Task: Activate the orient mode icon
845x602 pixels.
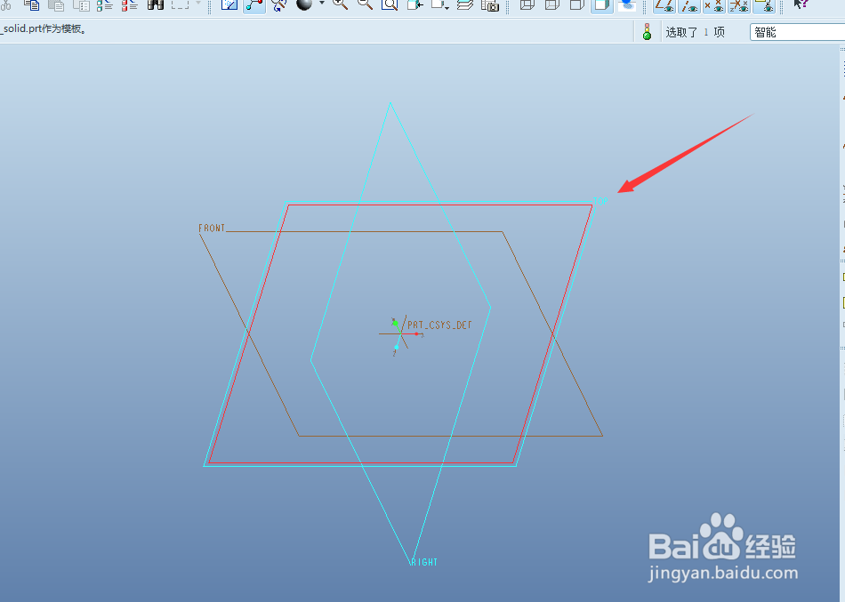Action: (x=278, y=4)
